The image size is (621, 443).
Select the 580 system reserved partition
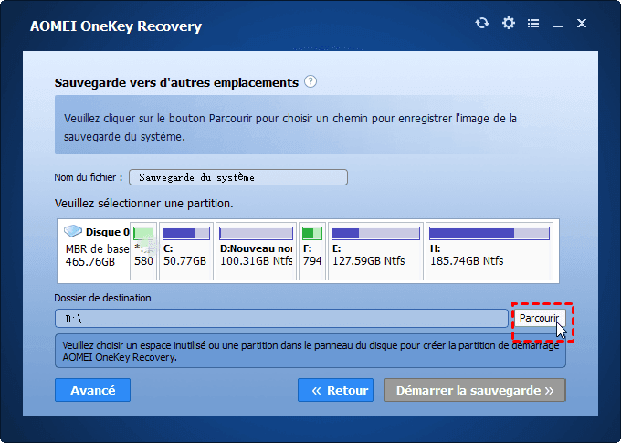(x=143, y=251)
